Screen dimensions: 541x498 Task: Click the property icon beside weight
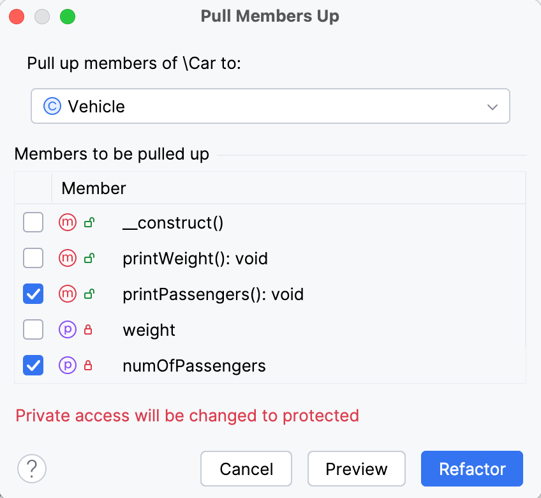click(67, 329)
